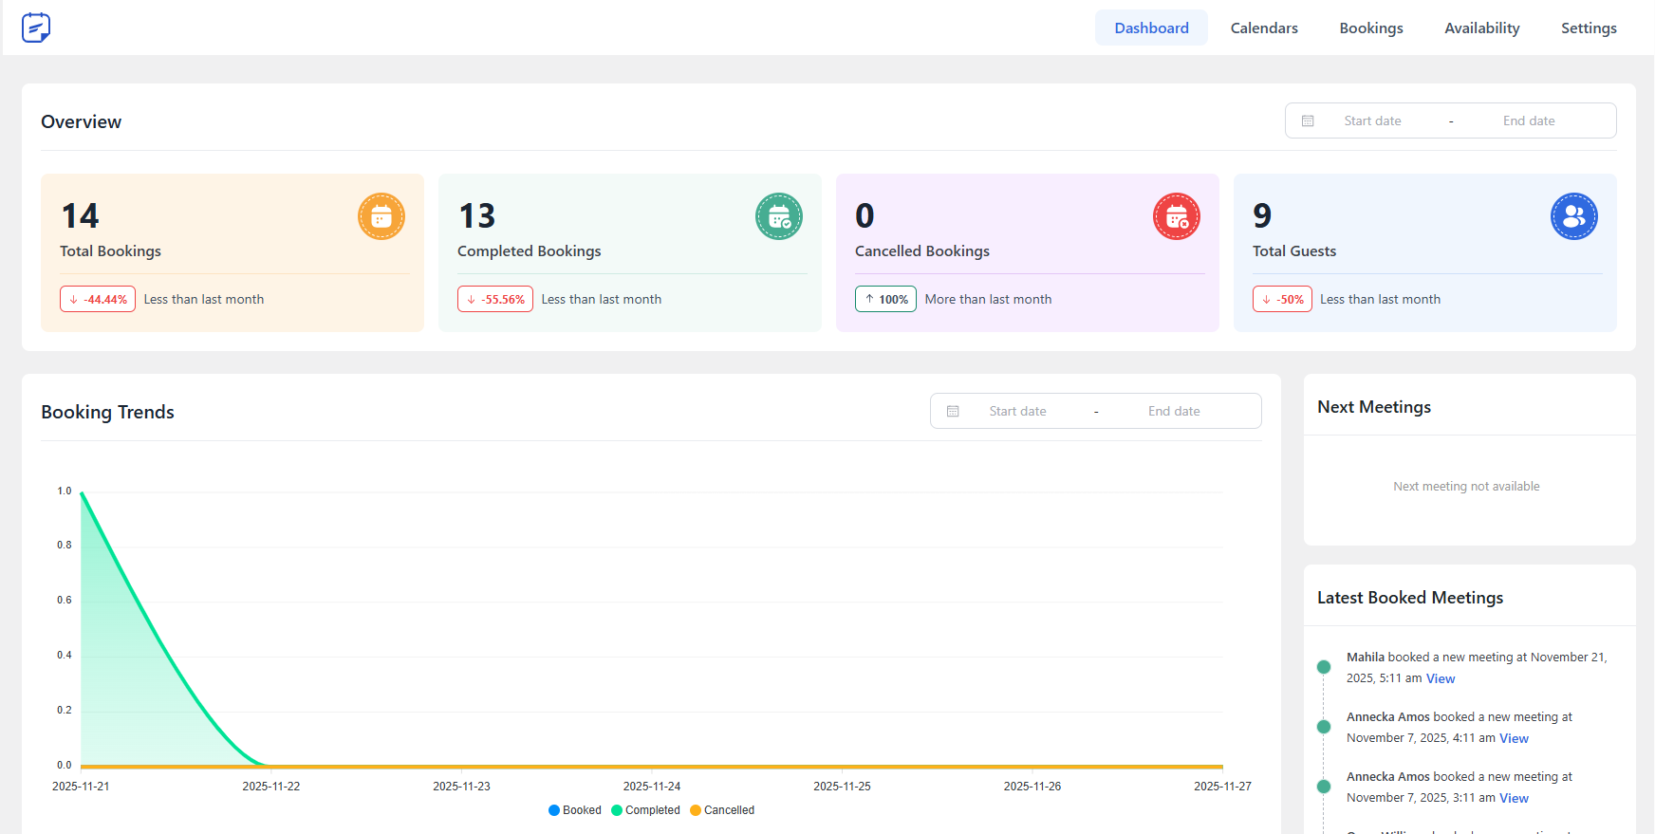Click the green Completed Bookings icon

point(778,217)
